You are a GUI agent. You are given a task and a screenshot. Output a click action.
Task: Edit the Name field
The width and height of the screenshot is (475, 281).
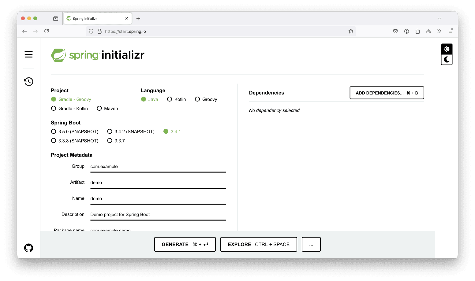(x=158, y=199)
